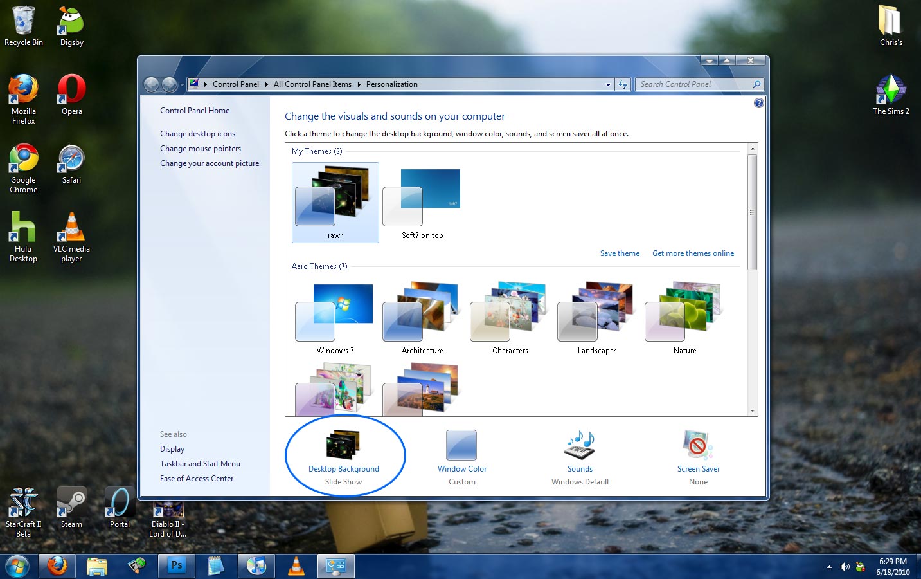Click Change desktop icons link
Viewport: 921px width, 579px height.
pyautogui.click(x=197, y=134)
